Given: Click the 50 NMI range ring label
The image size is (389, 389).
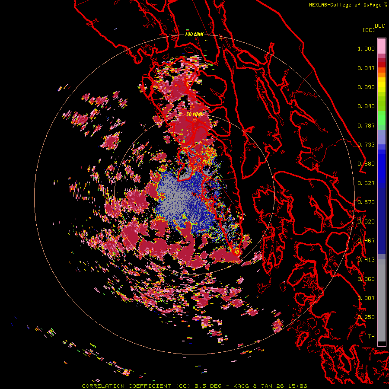Looking at the screenshot, I should (194, 115).
